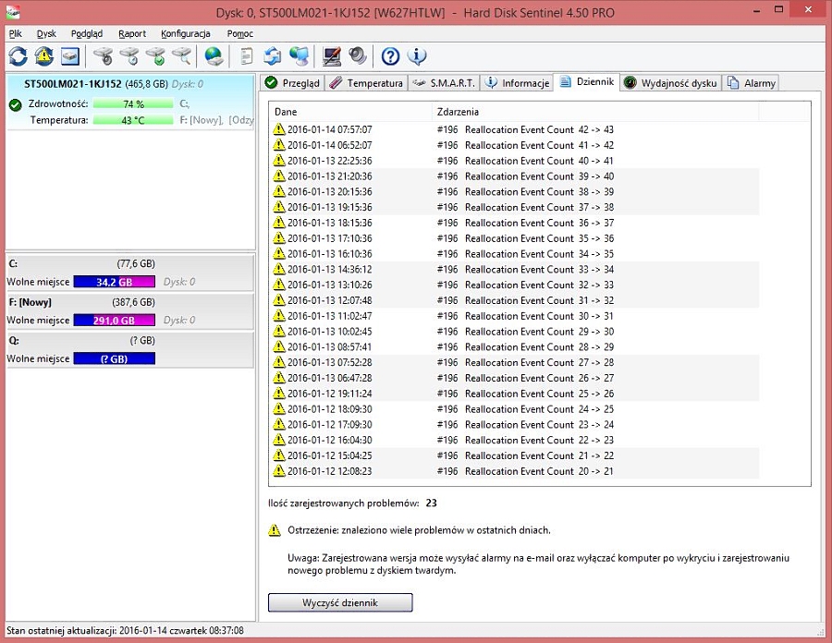
Task: Click the disk with green checkmark icon
Action: (155, 56)
